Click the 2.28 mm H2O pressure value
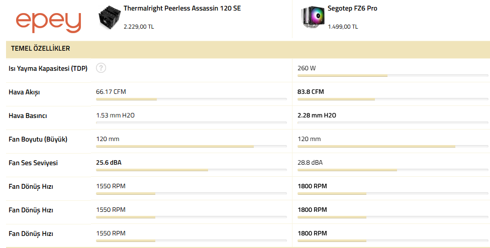The height and width of the screenshot is (248, 490). (317, 115)
